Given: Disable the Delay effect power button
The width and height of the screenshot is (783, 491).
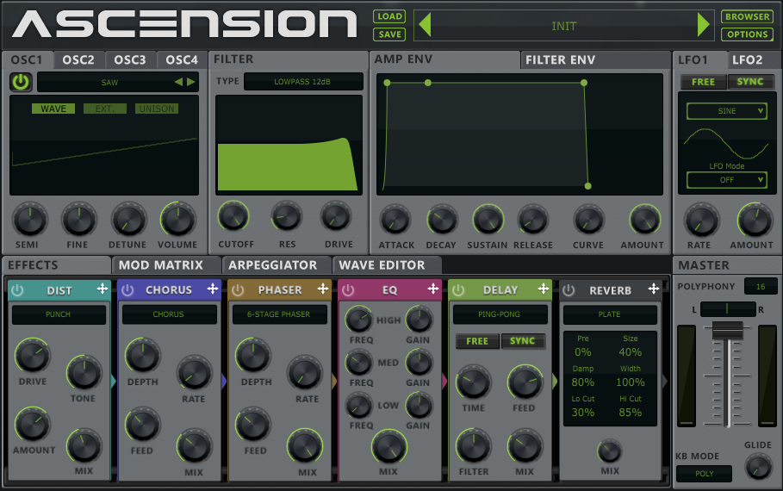Looking at the screenshot, I should click(458, 290).
